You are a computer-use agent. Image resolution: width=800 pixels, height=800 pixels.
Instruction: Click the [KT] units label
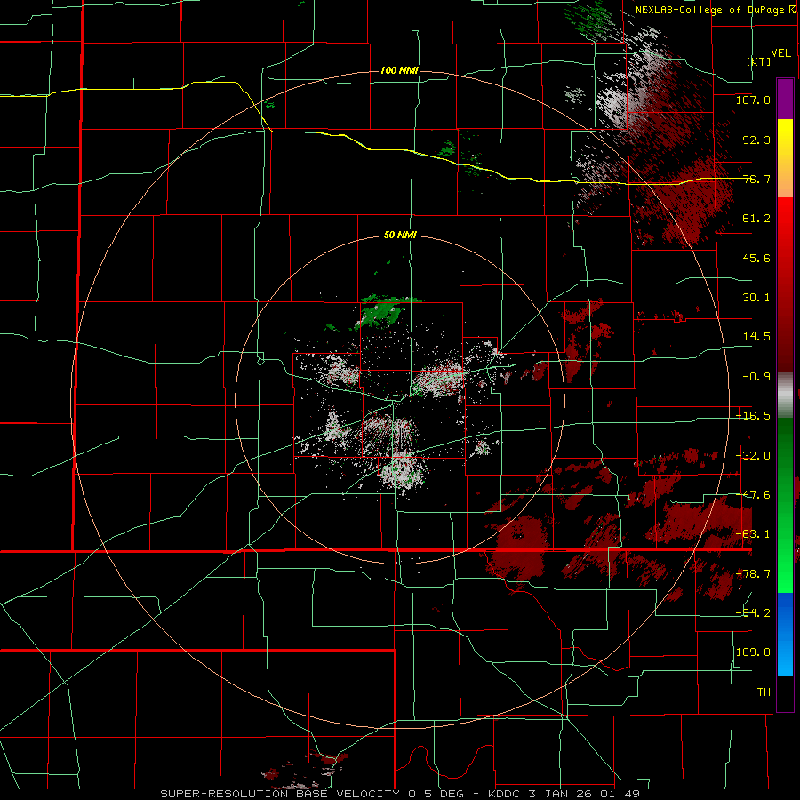[x=759, y=61]
